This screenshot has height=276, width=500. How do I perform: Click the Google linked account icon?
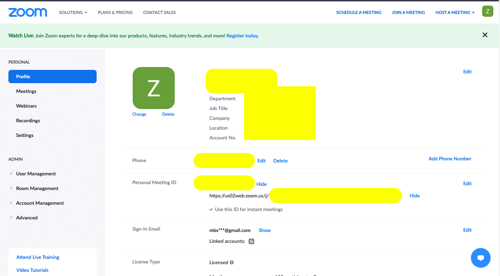tap(251, 241)
